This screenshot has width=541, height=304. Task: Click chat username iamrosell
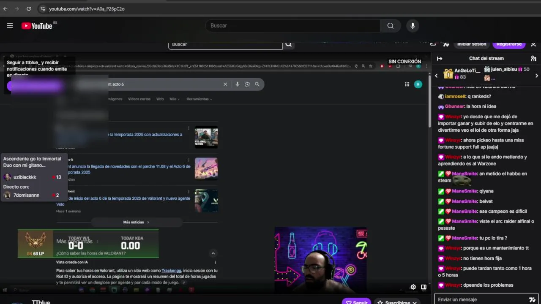(455, 96)
